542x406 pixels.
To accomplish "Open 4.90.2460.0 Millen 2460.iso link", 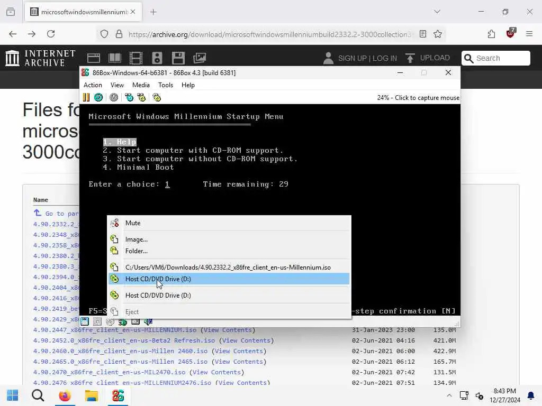I will point(120,351).
